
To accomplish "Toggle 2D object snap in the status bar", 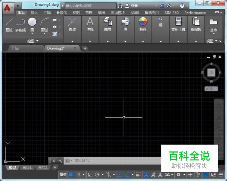I will [127, 175].
